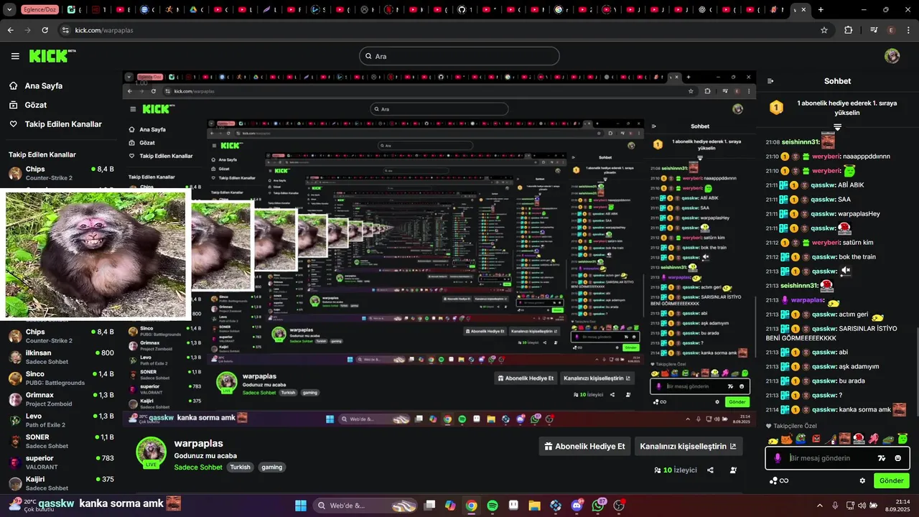
Task: Reload the page with refresh icon
Action: pyautogui.click(x=45, y=30)
